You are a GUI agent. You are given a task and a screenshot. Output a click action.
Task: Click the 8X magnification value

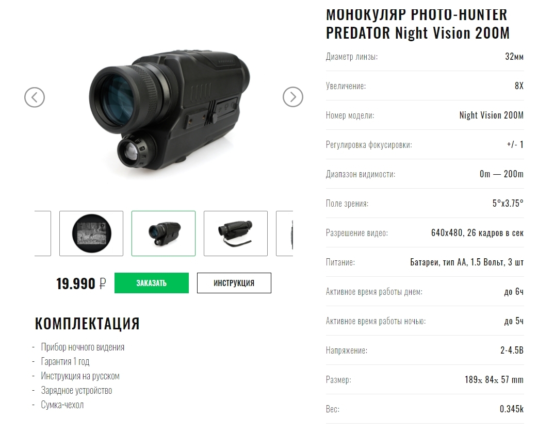519,86
